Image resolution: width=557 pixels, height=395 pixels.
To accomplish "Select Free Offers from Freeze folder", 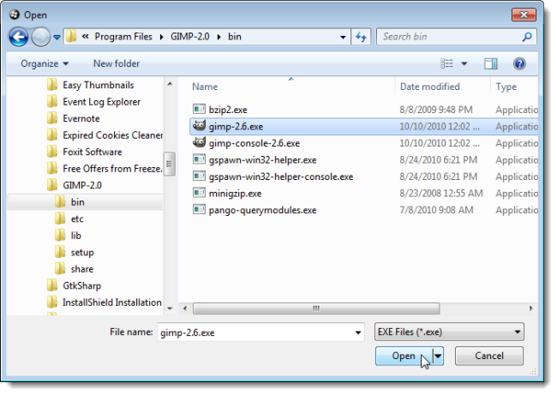I will click(112, 169).
